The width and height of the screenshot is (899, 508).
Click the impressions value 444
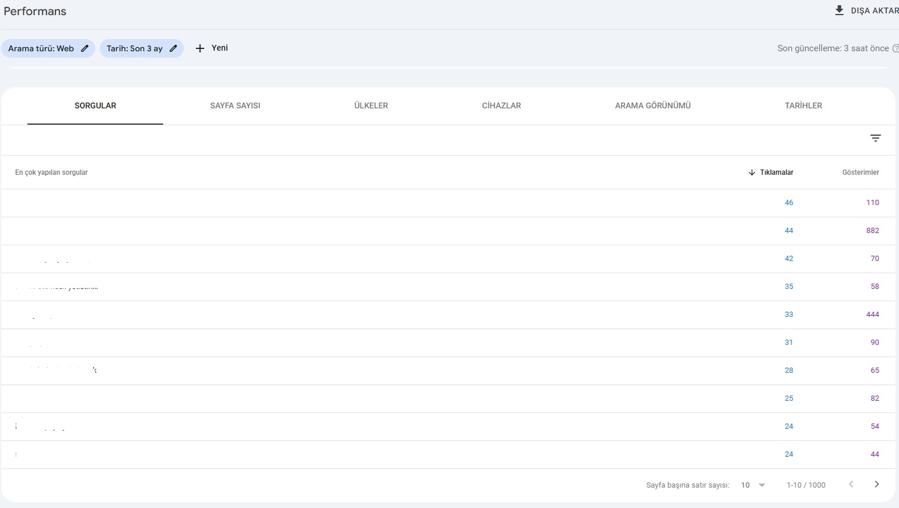[x=873, y=315]
